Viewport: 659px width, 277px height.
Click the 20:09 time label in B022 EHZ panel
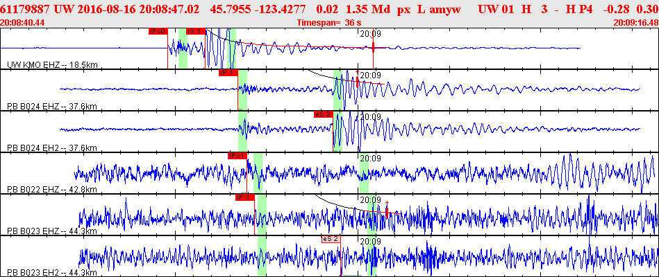[370, 159]
